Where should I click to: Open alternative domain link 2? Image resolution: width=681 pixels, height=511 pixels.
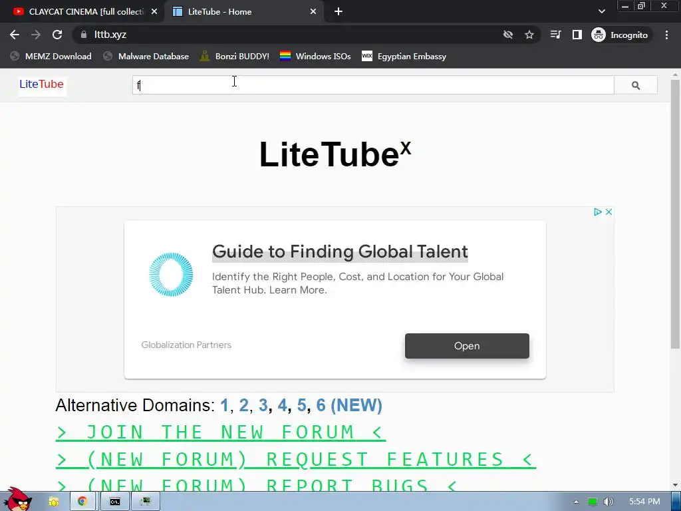[243, 405]
